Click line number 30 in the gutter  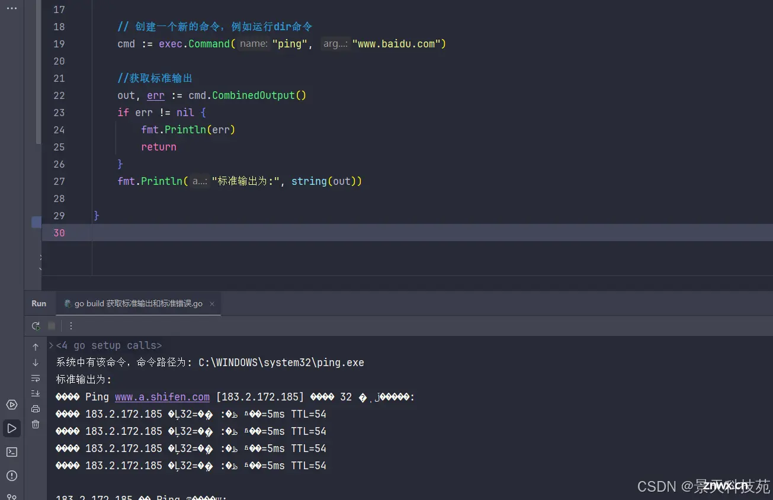pyautogui.click(x=59, y=233)
